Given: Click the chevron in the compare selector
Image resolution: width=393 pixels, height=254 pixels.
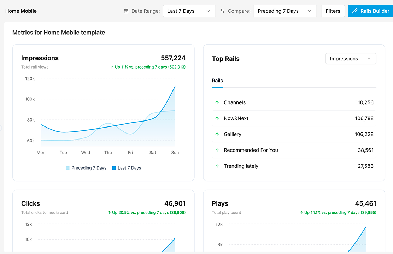Looking at the screenshot, I should tap(309, 11).
